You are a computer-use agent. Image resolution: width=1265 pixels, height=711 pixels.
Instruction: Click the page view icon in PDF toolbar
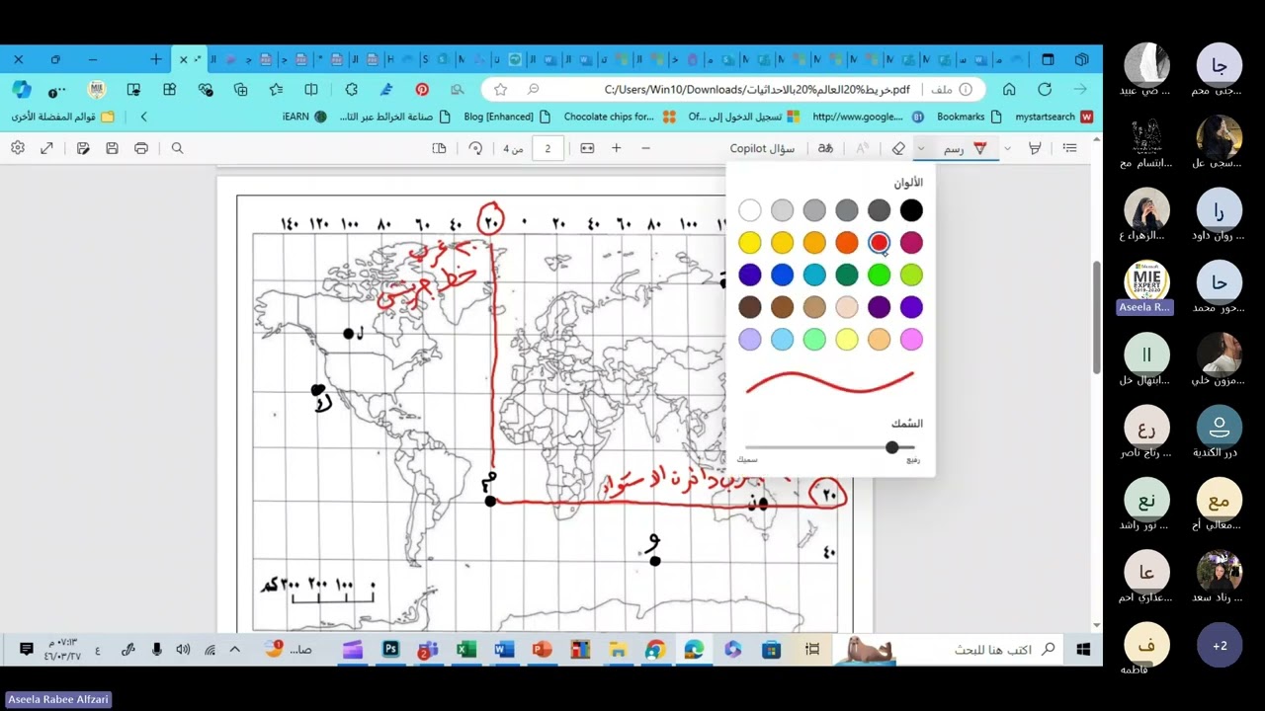click(440, 148)
